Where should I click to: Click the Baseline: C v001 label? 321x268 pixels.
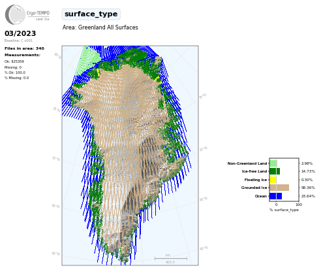pyautogui.click(x=18, y=41)
